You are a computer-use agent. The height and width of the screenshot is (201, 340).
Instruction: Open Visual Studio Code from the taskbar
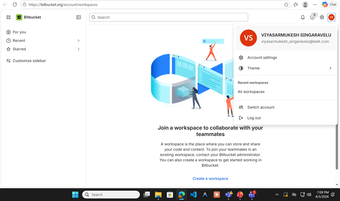[x=193, y=195]
